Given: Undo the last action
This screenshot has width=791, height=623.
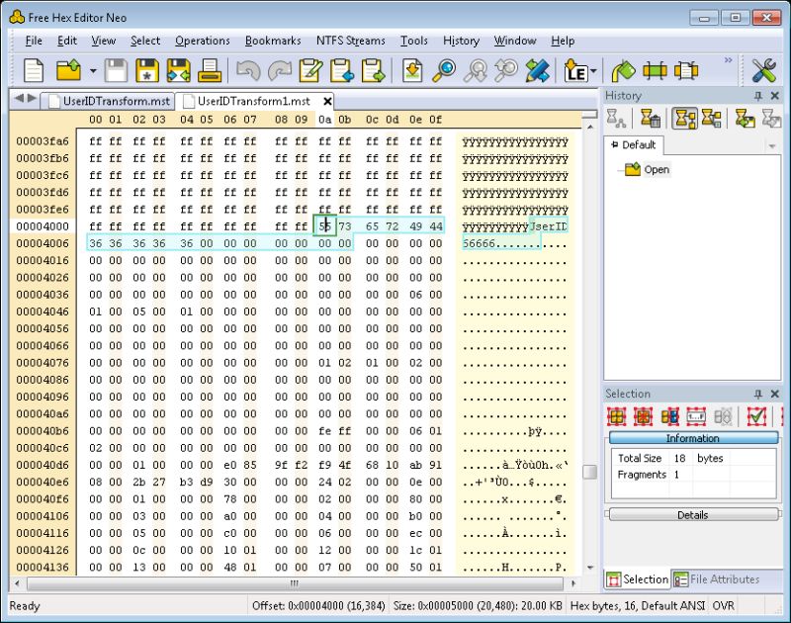Looking at the screenshot, I should point(248,70).
